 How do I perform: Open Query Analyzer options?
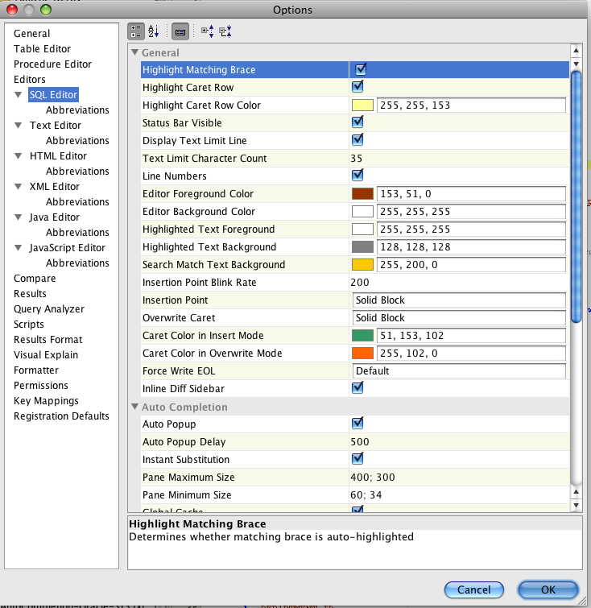point(49,309)
